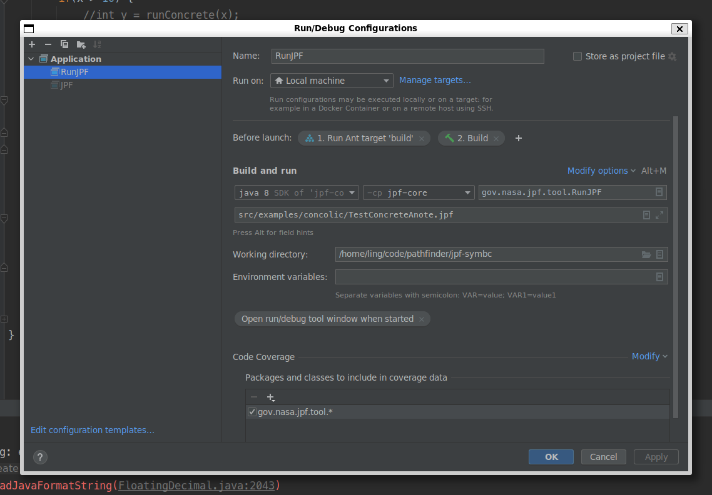The image size is (712, 495).
Task: Open the Modify options menu
Action: click(601, 171)
